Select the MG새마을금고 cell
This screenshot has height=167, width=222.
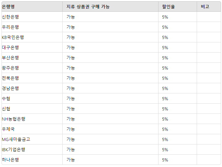coord(16,139)
